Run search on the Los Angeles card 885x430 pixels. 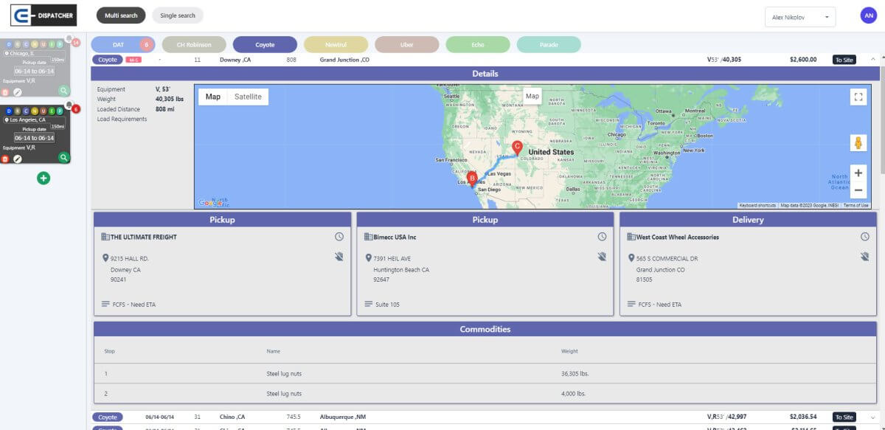coord(64,157)
